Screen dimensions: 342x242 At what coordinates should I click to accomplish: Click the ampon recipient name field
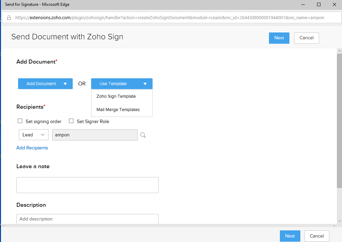click(95, 135)
